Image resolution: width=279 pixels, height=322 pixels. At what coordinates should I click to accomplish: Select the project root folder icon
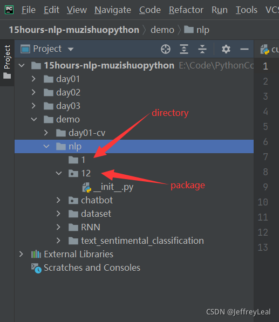[x=36, y=66]
